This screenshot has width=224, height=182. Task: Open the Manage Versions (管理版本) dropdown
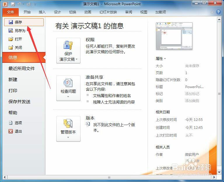coord(68,129)
